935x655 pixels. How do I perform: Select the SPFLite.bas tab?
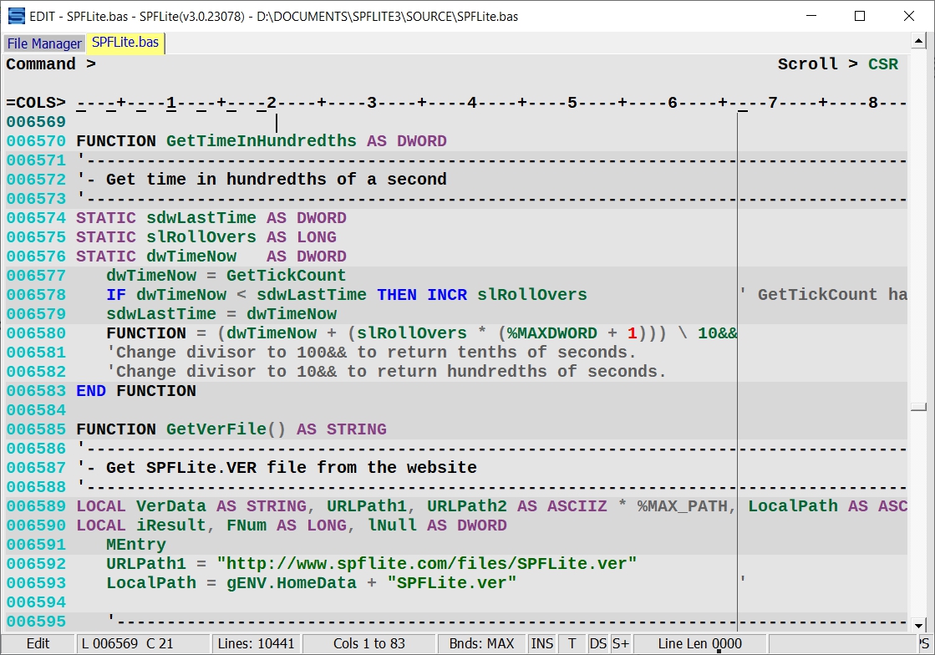(125, 43)
